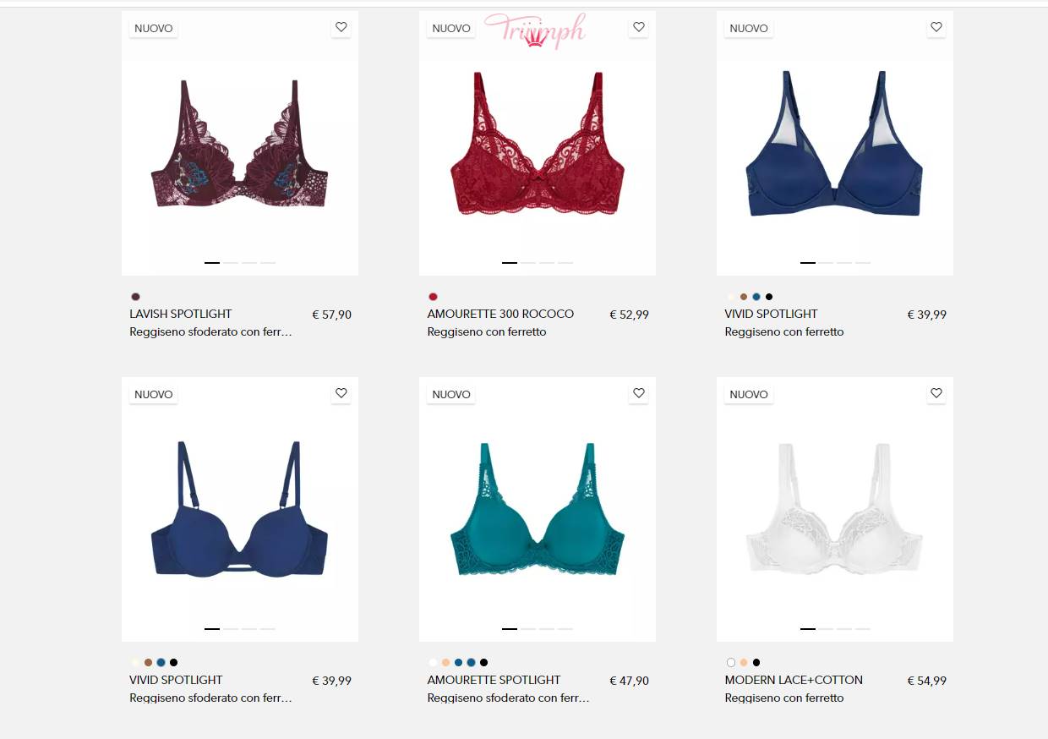This screenshot has width=1048, height=739.
Task: Open Lavish Spotlight product title link
Action: tap(181, 314)
